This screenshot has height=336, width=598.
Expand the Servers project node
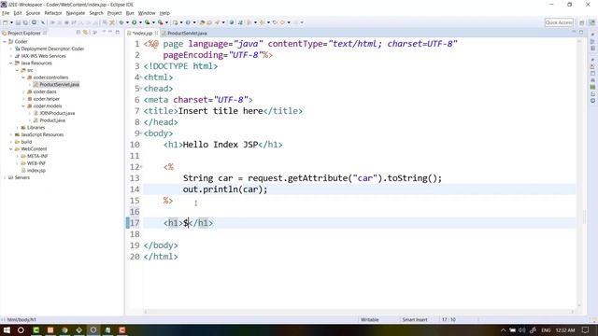5,177
